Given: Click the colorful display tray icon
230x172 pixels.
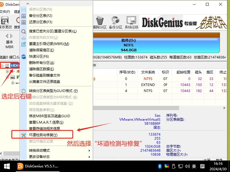Looking at the screenshot, I should pyautogui.click(x=167, y=166).
